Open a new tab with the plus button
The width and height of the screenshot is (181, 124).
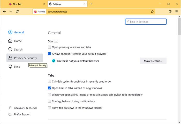pyautogui.click(x=91, y=4)
